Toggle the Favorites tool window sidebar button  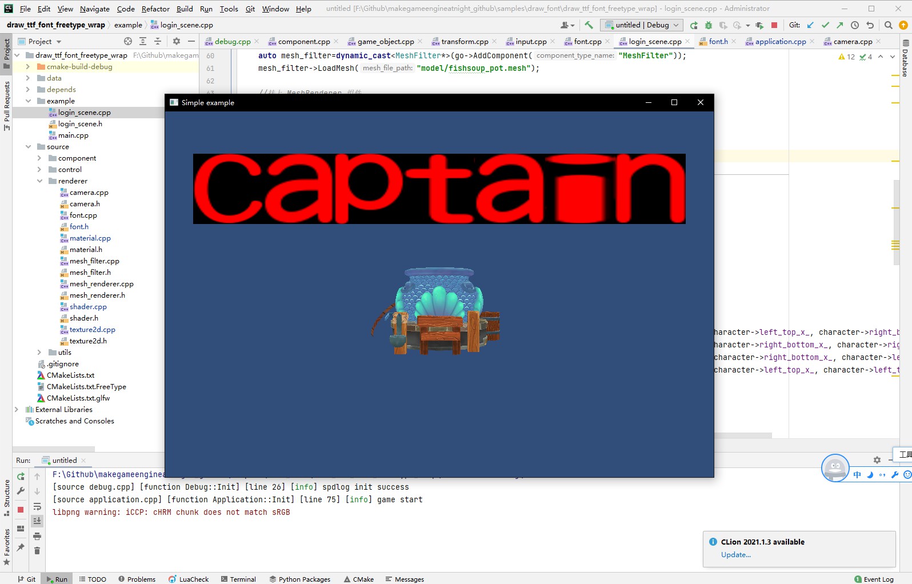coord(6,547)
